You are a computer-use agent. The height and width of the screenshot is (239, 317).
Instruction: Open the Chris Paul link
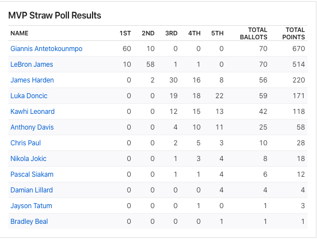26,143
